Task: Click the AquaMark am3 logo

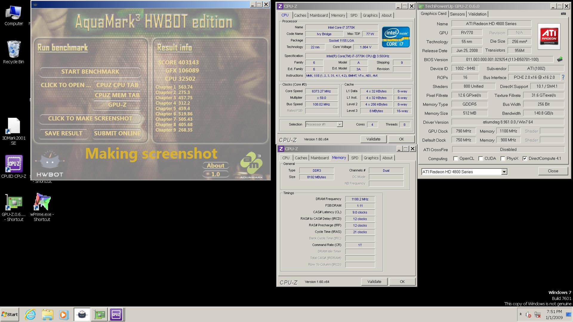Action: coord(251,165)
